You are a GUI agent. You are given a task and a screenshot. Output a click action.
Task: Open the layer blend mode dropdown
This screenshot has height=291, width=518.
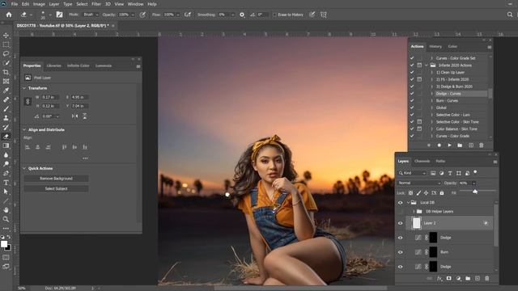click(x=419, y=183)
